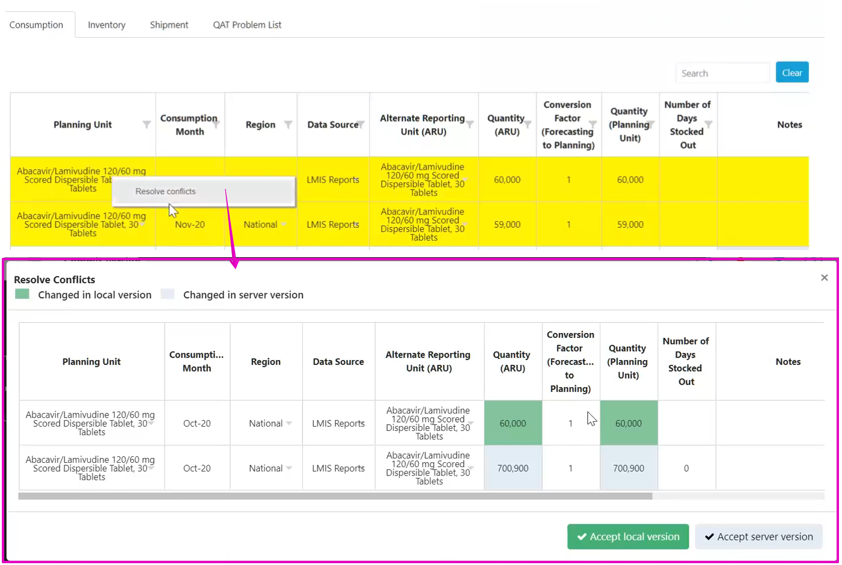Click the dialog's horizontal scrollbar
This screenshot has height=565, width=842.
click(x=335, y=496)
